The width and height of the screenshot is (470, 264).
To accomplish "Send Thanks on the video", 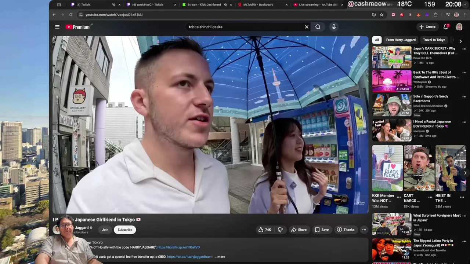I will coord(346,230).
